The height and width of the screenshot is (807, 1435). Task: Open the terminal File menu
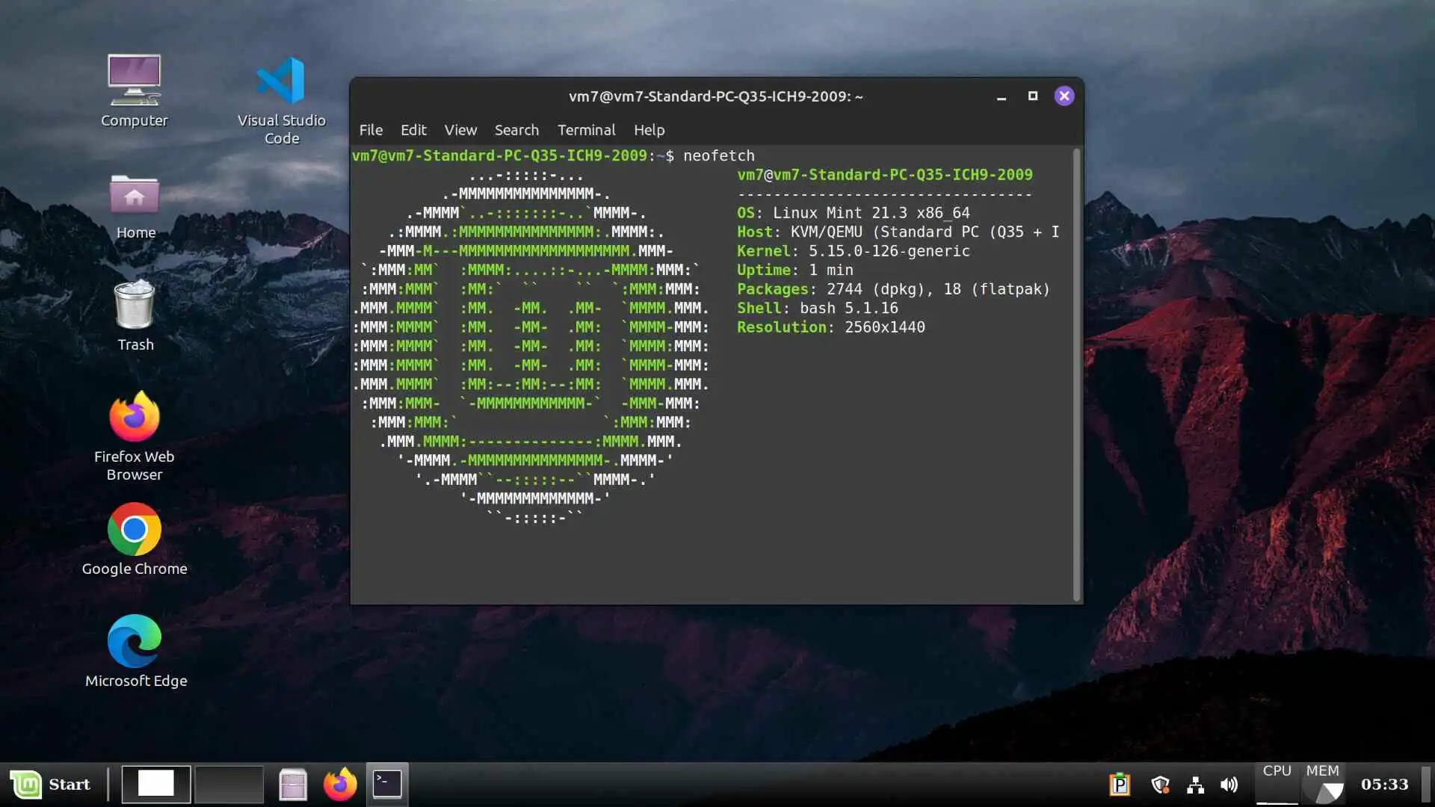(x=371, y=130)
